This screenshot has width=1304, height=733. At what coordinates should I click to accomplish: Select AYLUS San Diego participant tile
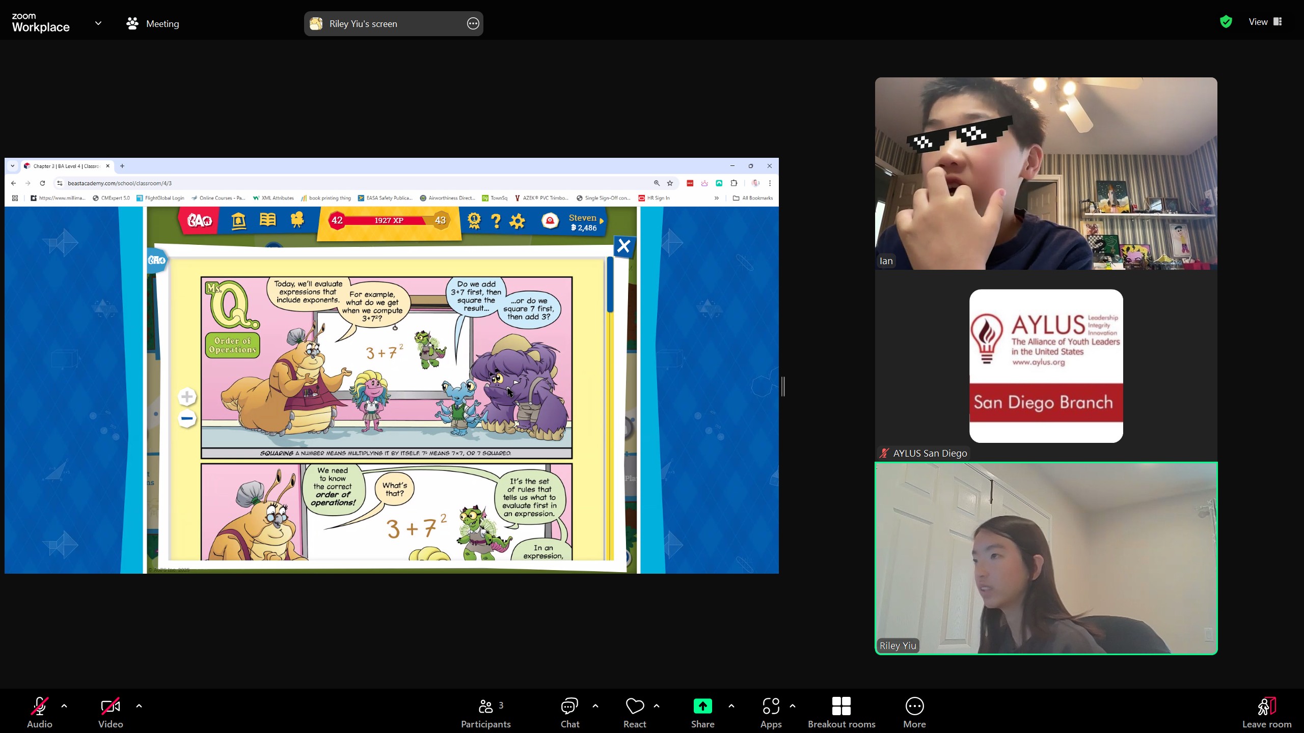1046,366
